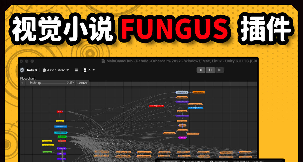Image resolution: width=303 pixels, height=162 pixels.
Task: Select the magenta block in the flowchart
Action: coord(183,138)
